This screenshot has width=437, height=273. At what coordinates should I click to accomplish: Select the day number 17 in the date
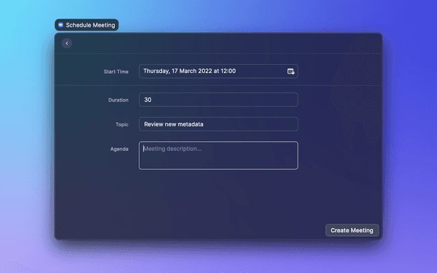pyautogui.click(x=175, y=71)
